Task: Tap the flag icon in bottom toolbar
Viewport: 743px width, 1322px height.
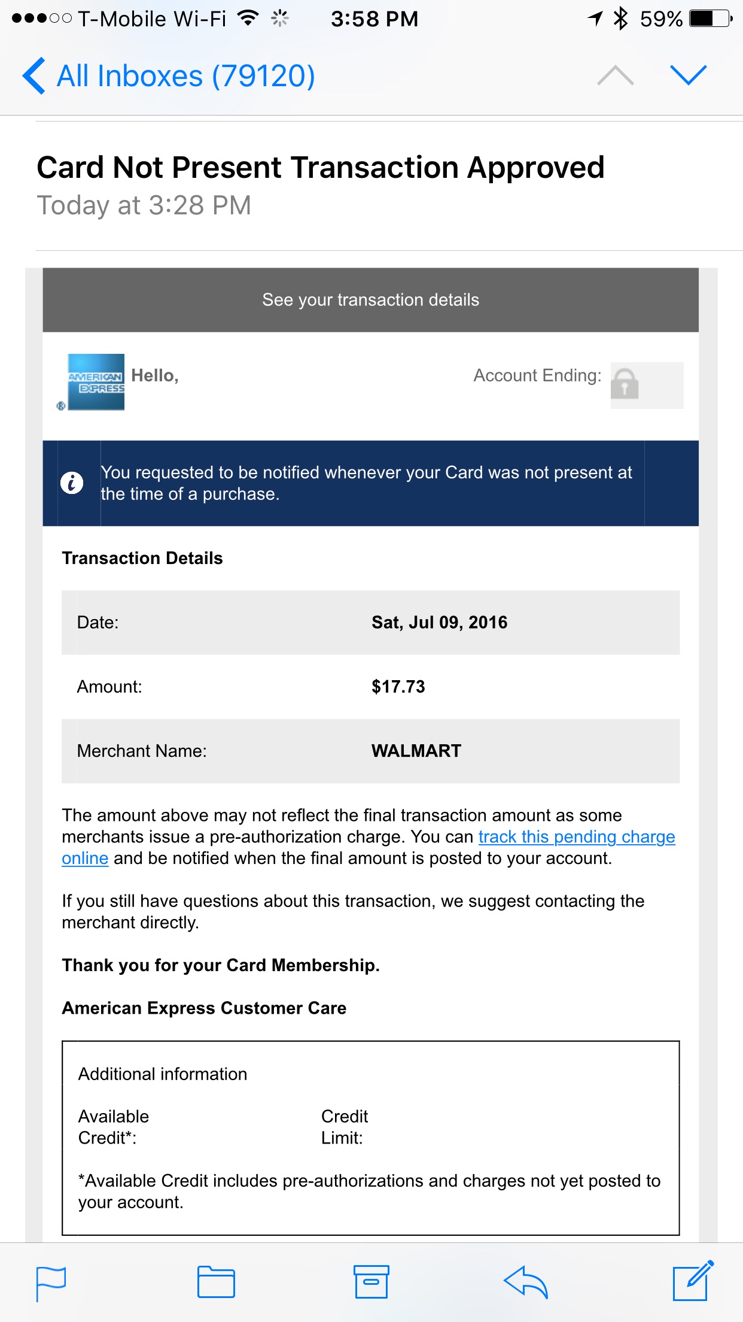Action: pos(51,1283)
